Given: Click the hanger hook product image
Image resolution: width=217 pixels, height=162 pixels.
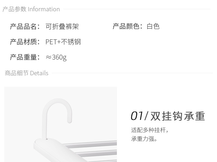Looking at the screenshot, I should pyautogui.click(x=61, y=124).
